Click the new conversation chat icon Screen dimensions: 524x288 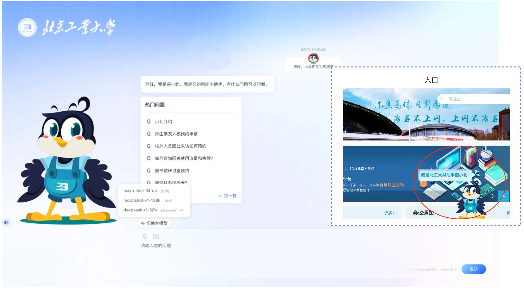[156, 236]
